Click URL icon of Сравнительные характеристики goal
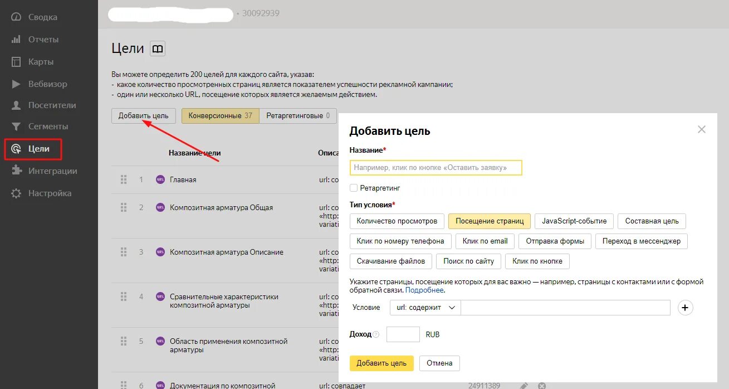The width and height of the screenshot is (729, 389). tap(160, 296)
